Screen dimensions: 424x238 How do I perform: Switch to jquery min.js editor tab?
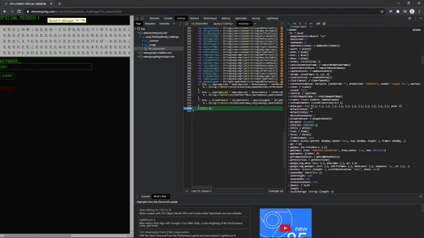point(223,24)
